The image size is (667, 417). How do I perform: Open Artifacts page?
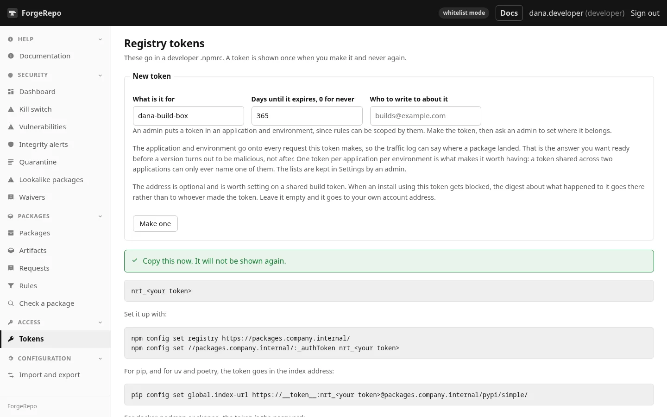[56, 251]
